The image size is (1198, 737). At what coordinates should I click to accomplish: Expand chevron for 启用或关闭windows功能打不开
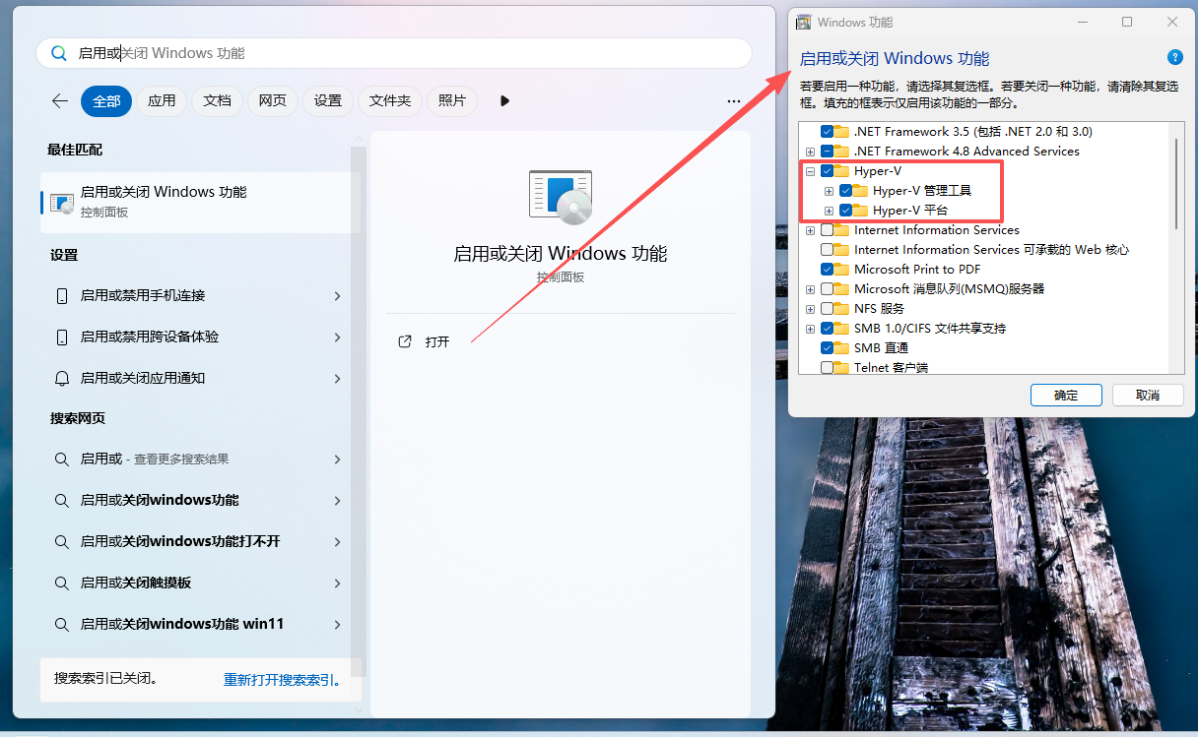(337, 541)
